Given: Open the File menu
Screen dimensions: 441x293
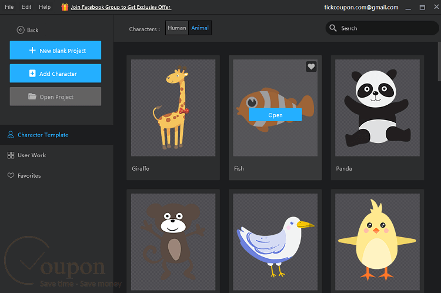Looking at the screenshot, I should (9, 6).
